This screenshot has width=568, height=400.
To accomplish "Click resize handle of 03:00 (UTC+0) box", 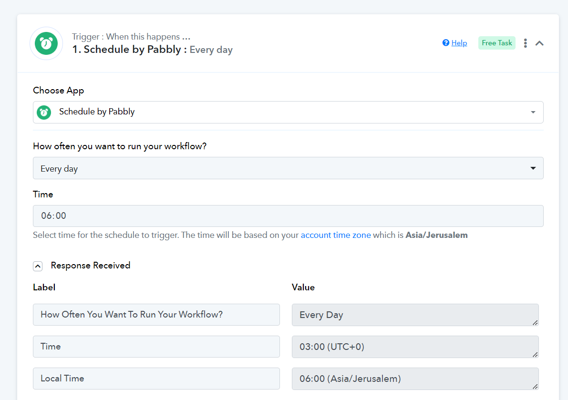I will (x=535, y=354).
